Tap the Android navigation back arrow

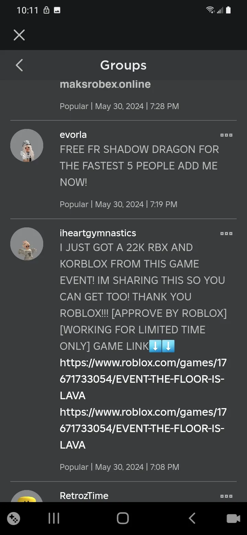pos(192,518)
